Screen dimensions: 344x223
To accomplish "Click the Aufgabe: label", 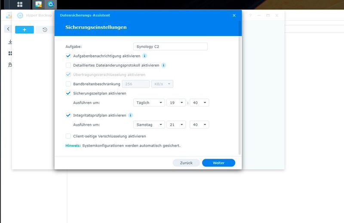I will [74, 46].
